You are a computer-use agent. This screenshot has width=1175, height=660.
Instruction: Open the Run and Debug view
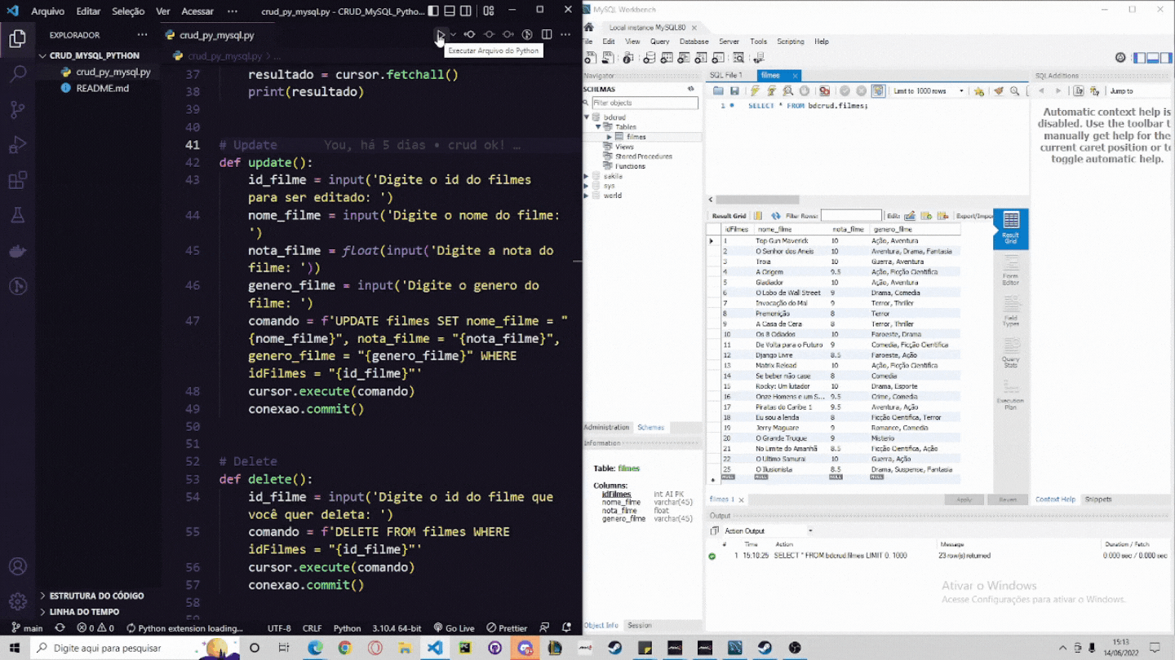(x=17, y=145)
